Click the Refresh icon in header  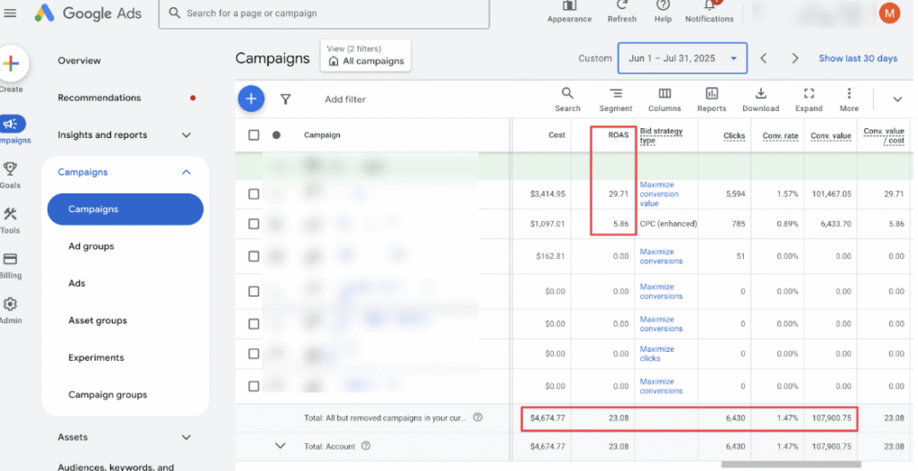[621, 5]
